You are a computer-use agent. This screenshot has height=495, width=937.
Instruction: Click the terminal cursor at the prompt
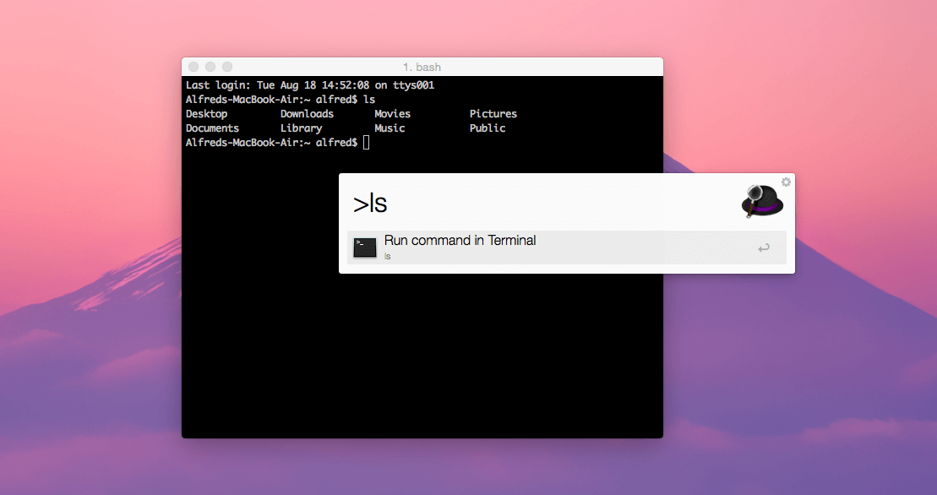pyautogui.click(x=366, y=143)
